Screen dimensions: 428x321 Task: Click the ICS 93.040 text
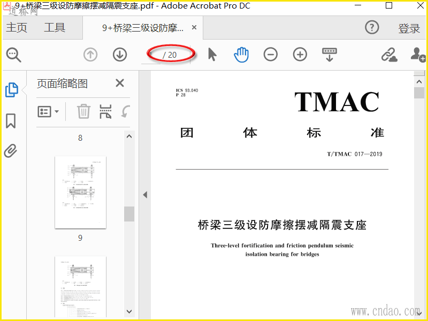pos(187,90)
